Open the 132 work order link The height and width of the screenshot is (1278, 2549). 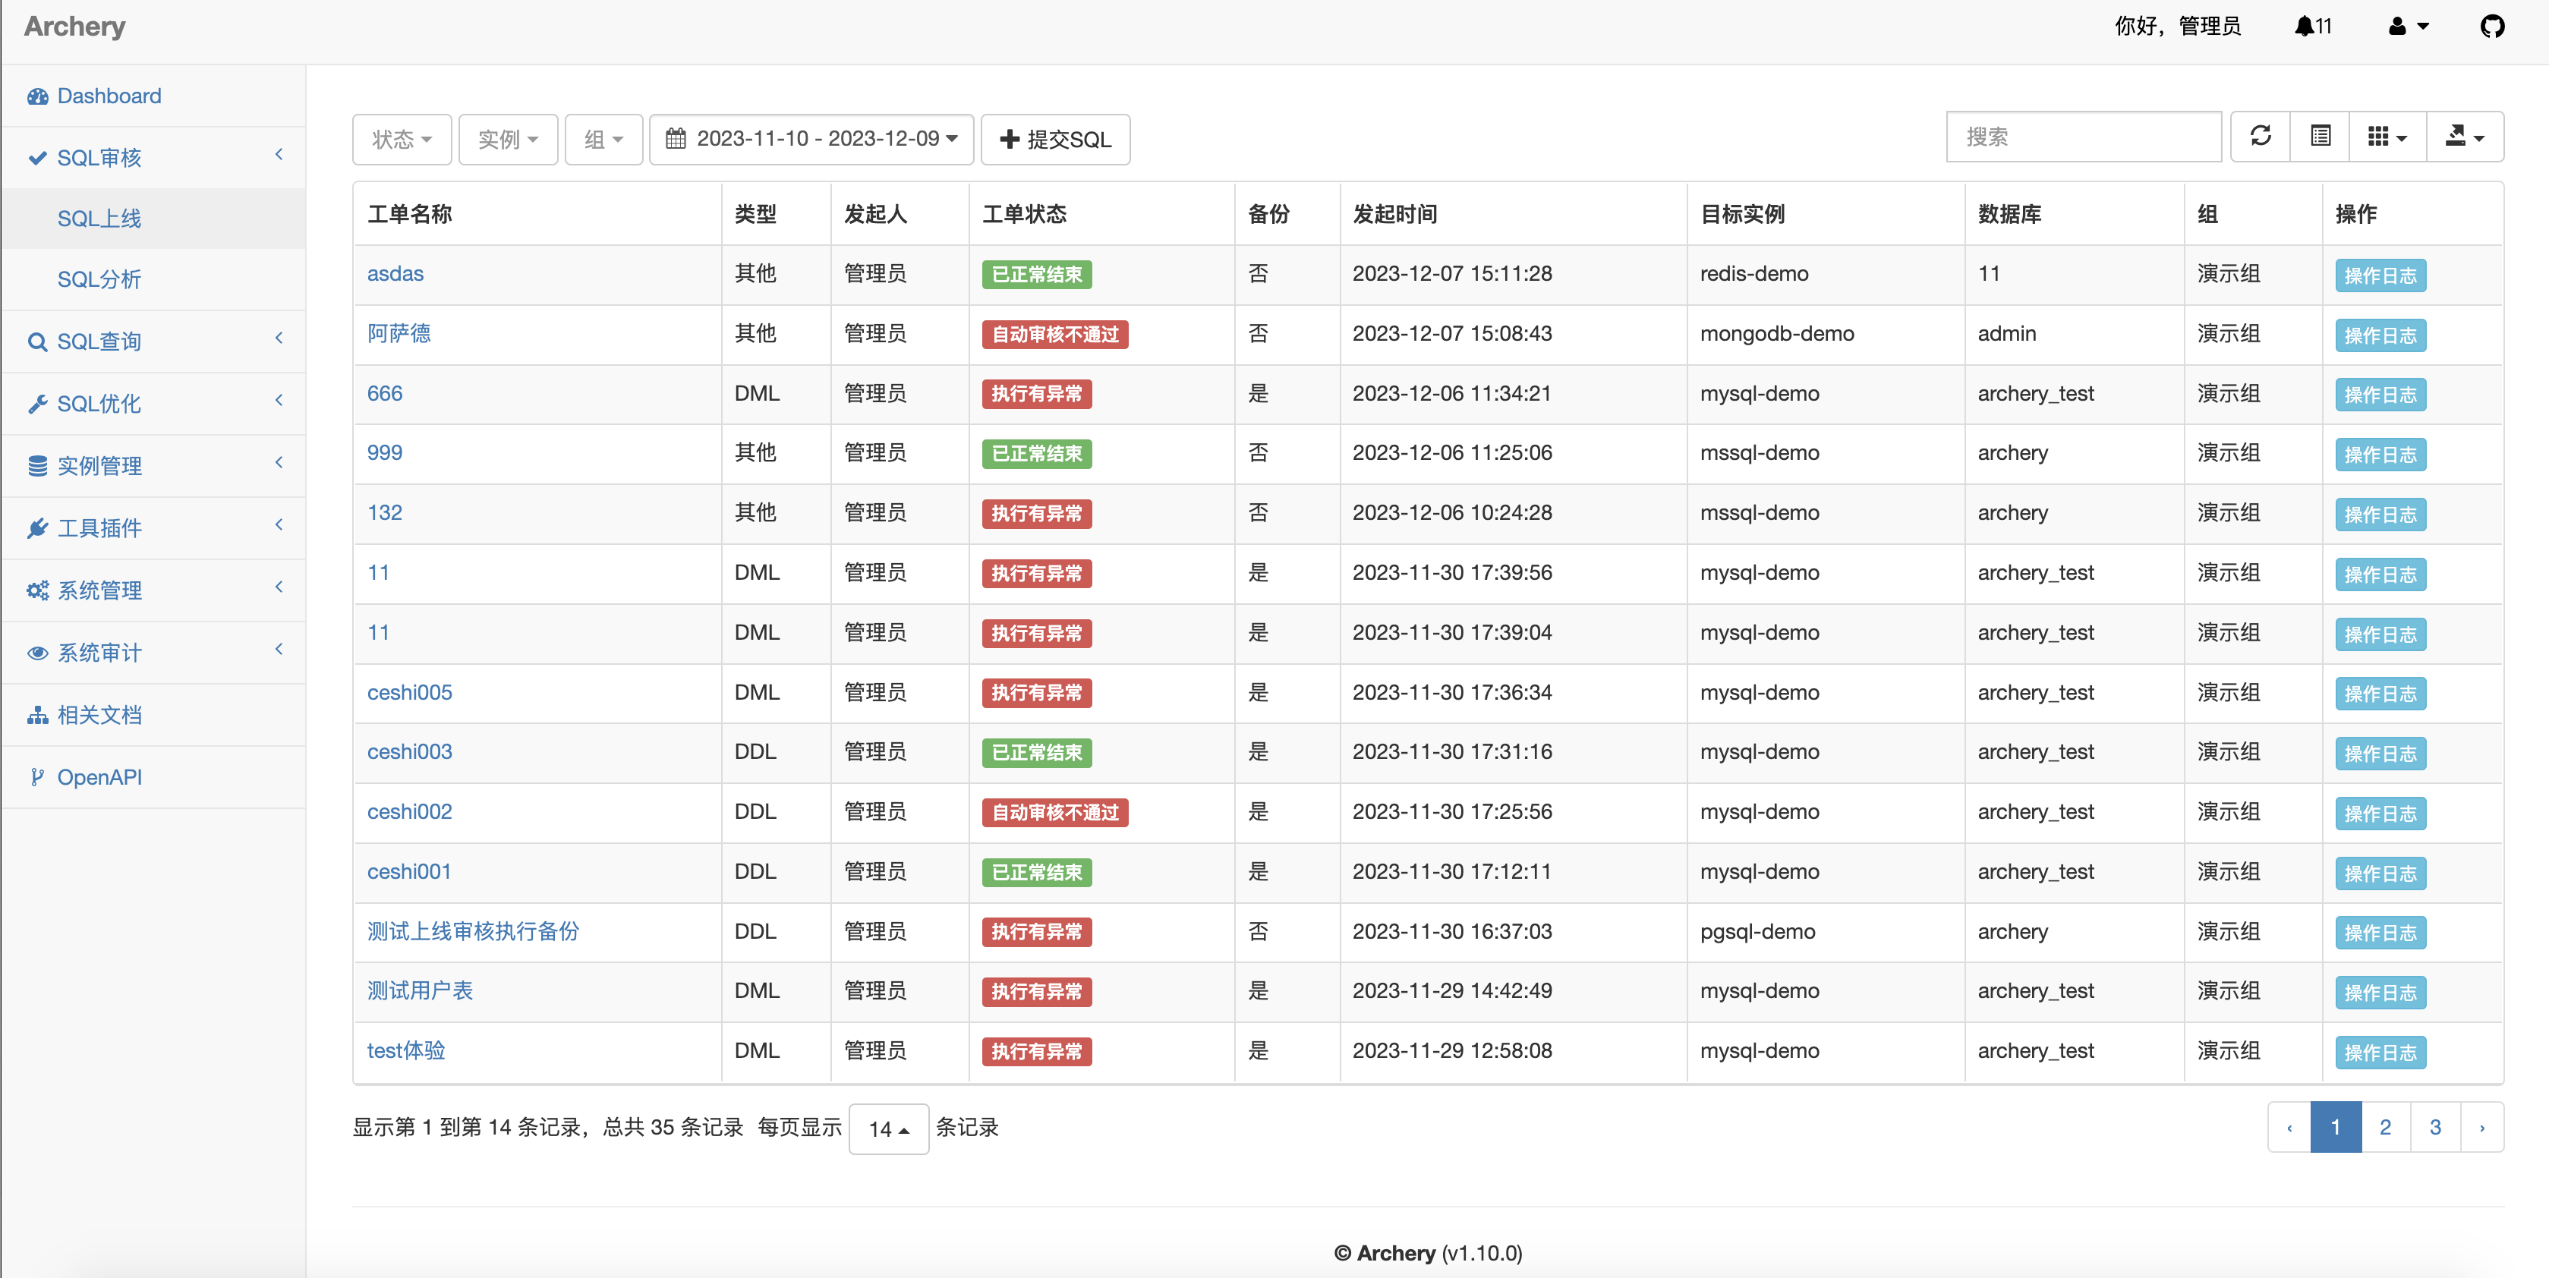[x=385, y=513]
